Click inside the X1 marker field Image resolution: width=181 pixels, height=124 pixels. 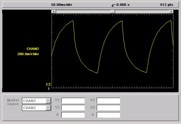tap(108, 101)
